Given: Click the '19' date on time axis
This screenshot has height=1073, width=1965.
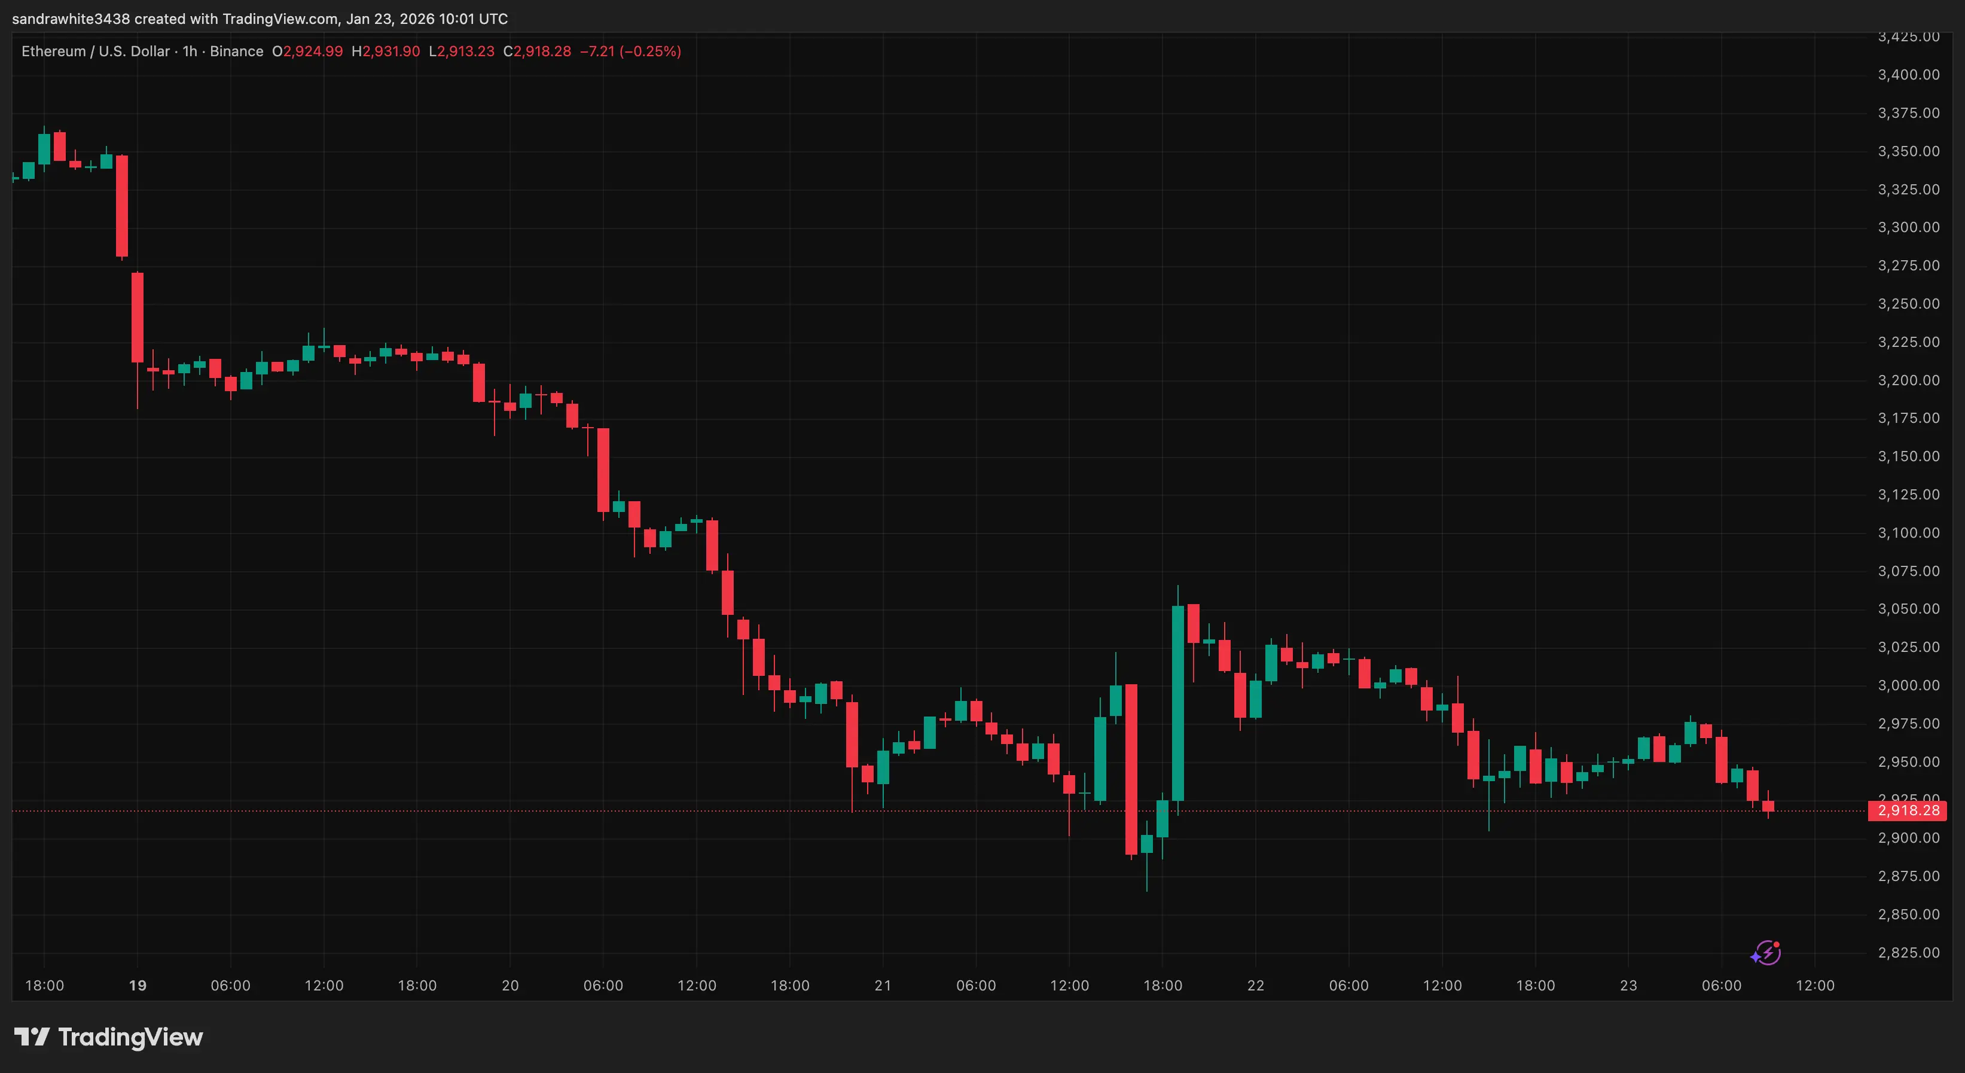Looking at the screenshot, I should pos(138,984).
